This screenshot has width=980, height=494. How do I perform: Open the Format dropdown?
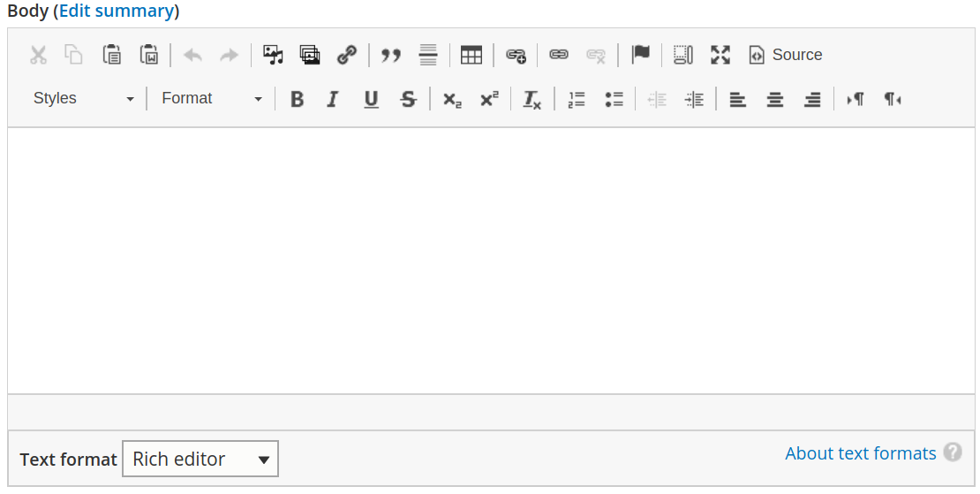click(x=212, y=99)
